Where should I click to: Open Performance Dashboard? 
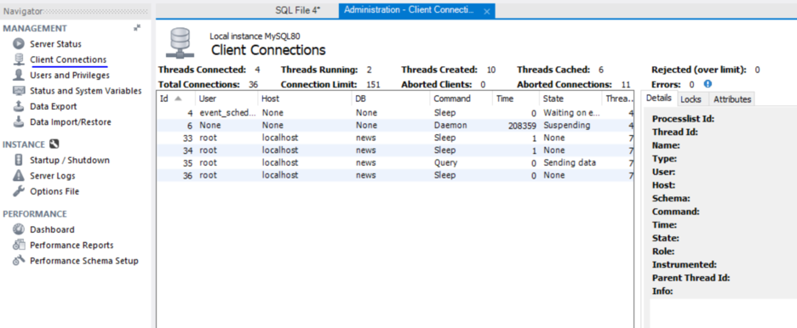52,229
